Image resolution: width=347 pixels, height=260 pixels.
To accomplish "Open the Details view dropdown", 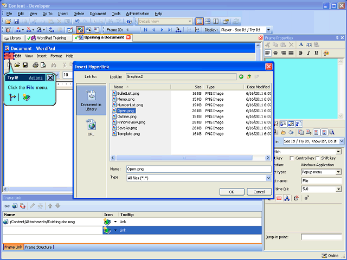I will click(x=190, y=22).
